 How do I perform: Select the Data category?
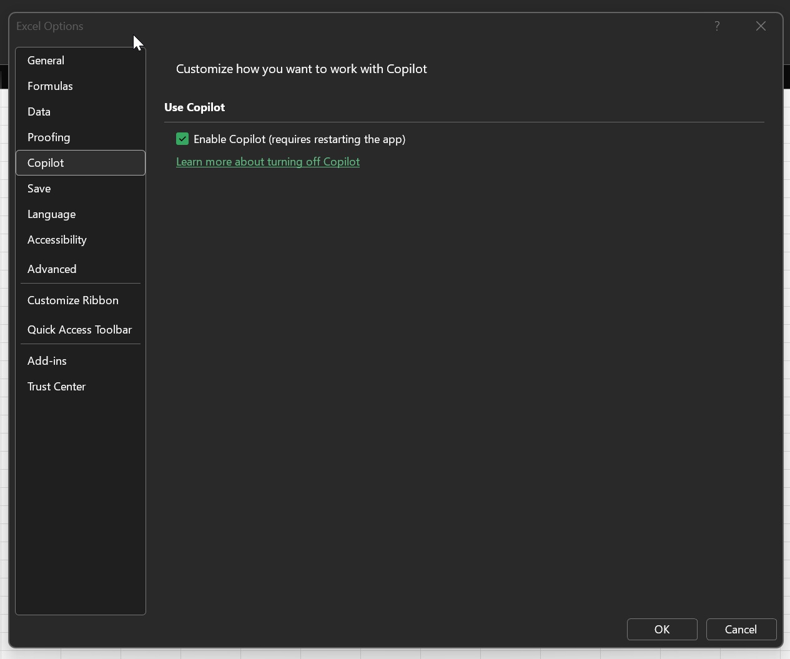[x=81, y=112]
